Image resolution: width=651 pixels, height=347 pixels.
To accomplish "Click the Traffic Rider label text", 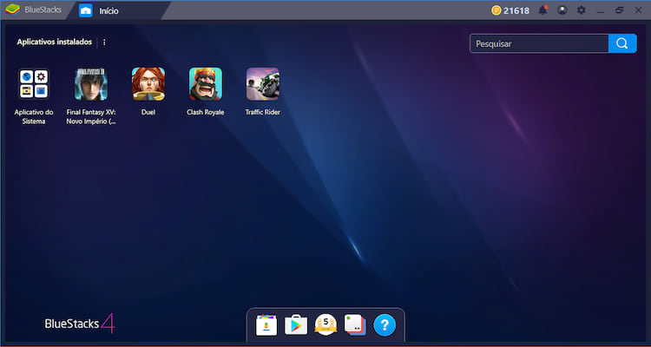I will coord(263,112).
